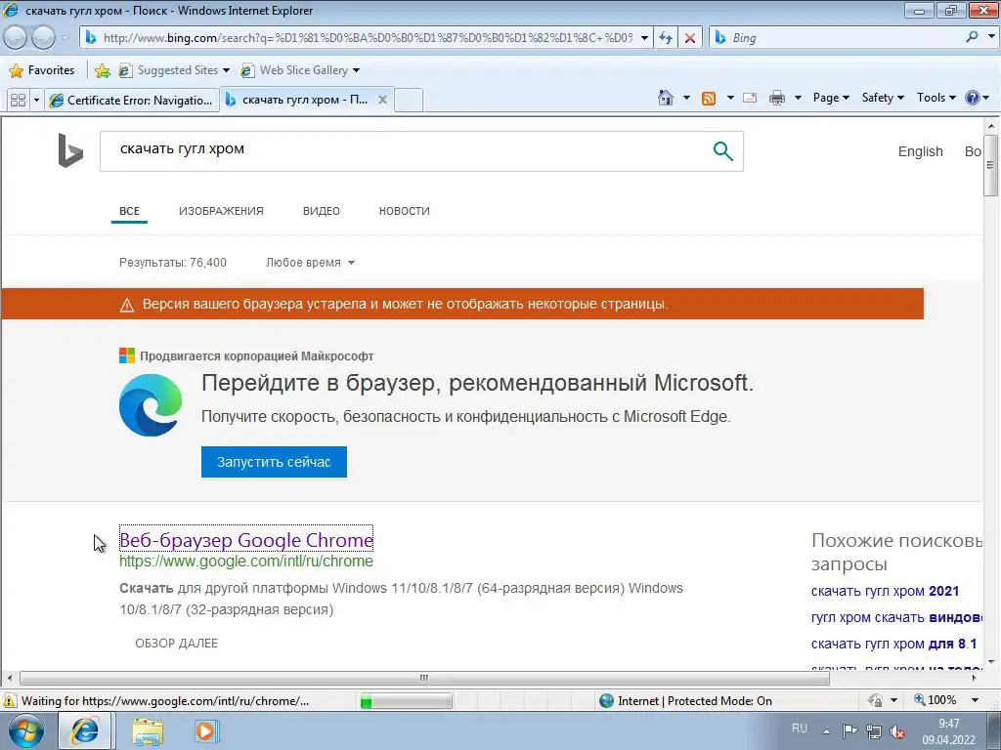Click ОБЗОР ДАЛЕЕ link
This screenshot has width=1001, height=750.
pos(176,644)
